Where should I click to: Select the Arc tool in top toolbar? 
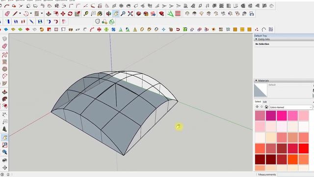click(x=26, y=14)
